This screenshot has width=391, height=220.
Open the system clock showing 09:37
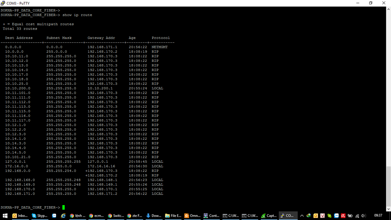(378, 216)
